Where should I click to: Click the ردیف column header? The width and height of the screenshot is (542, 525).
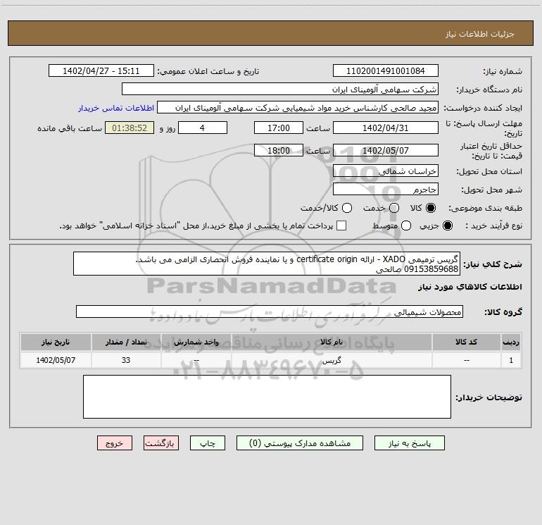[x=511, y=342]
